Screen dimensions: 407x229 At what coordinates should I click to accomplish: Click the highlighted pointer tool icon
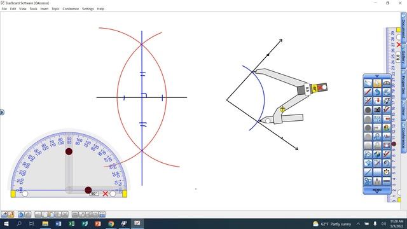pyautogui.click(x=377, y=83)
